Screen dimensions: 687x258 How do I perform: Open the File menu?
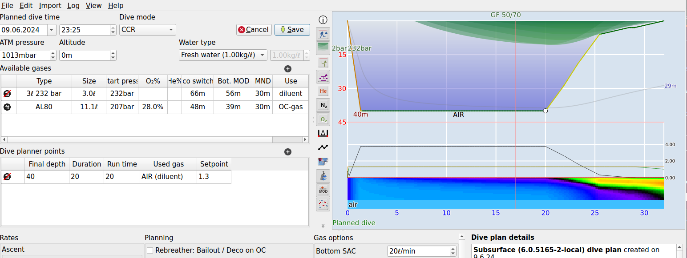(x=8, y=6)
